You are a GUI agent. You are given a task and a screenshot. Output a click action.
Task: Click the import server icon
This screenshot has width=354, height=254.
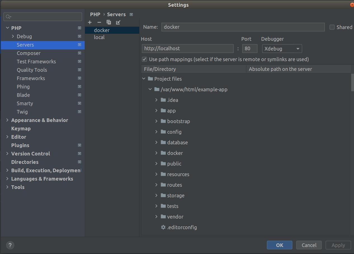[x=118, y=22]
